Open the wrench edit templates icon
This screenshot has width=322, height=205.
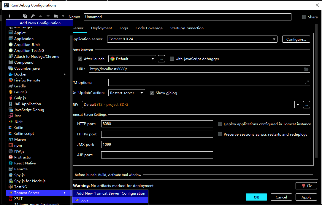pos(33,16)
